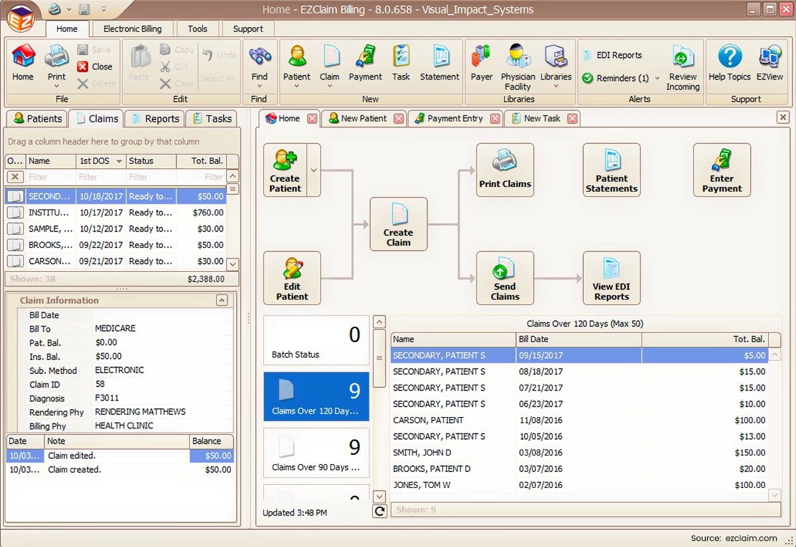Image resolution: width=796 pixels, height=547 pixels.
Task: Select the Claims Over 90 Days tile
Action: point(316,454)
